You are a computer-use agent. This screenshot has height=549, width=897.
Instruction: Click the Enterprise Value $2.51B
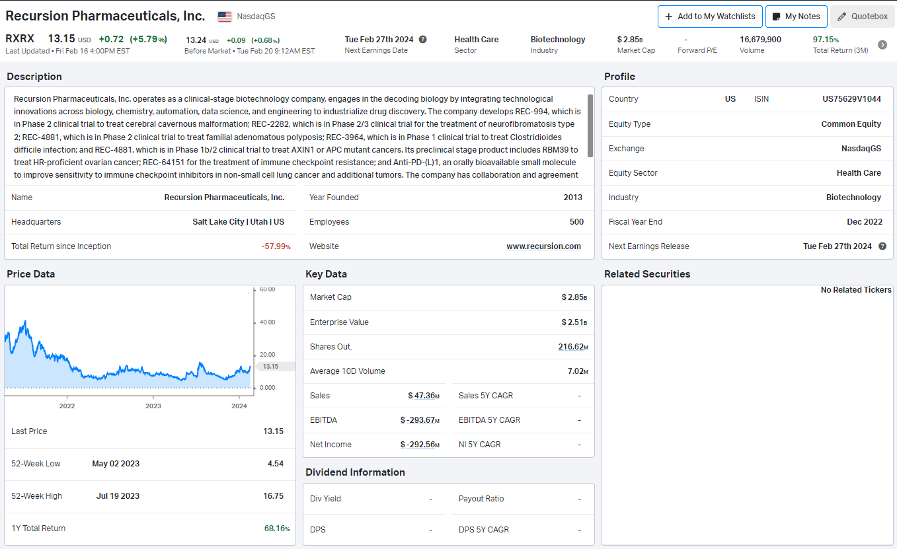tap(574, 322)
